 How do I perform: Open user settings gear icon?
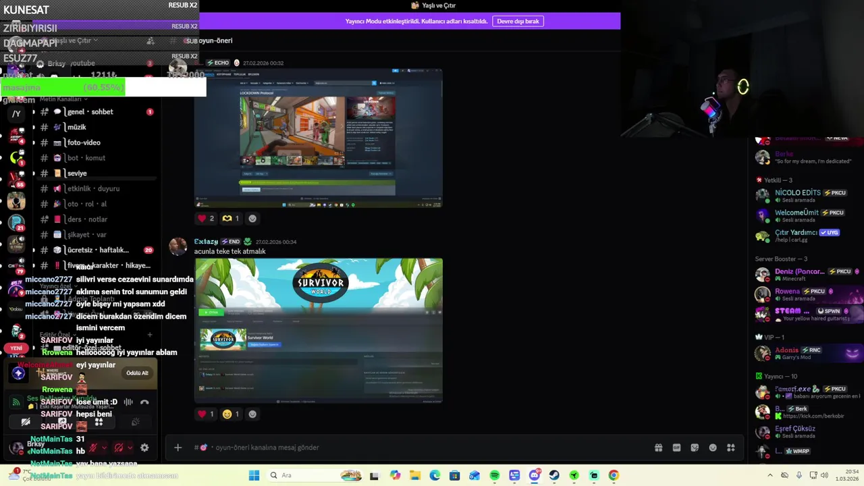(144, 448)
